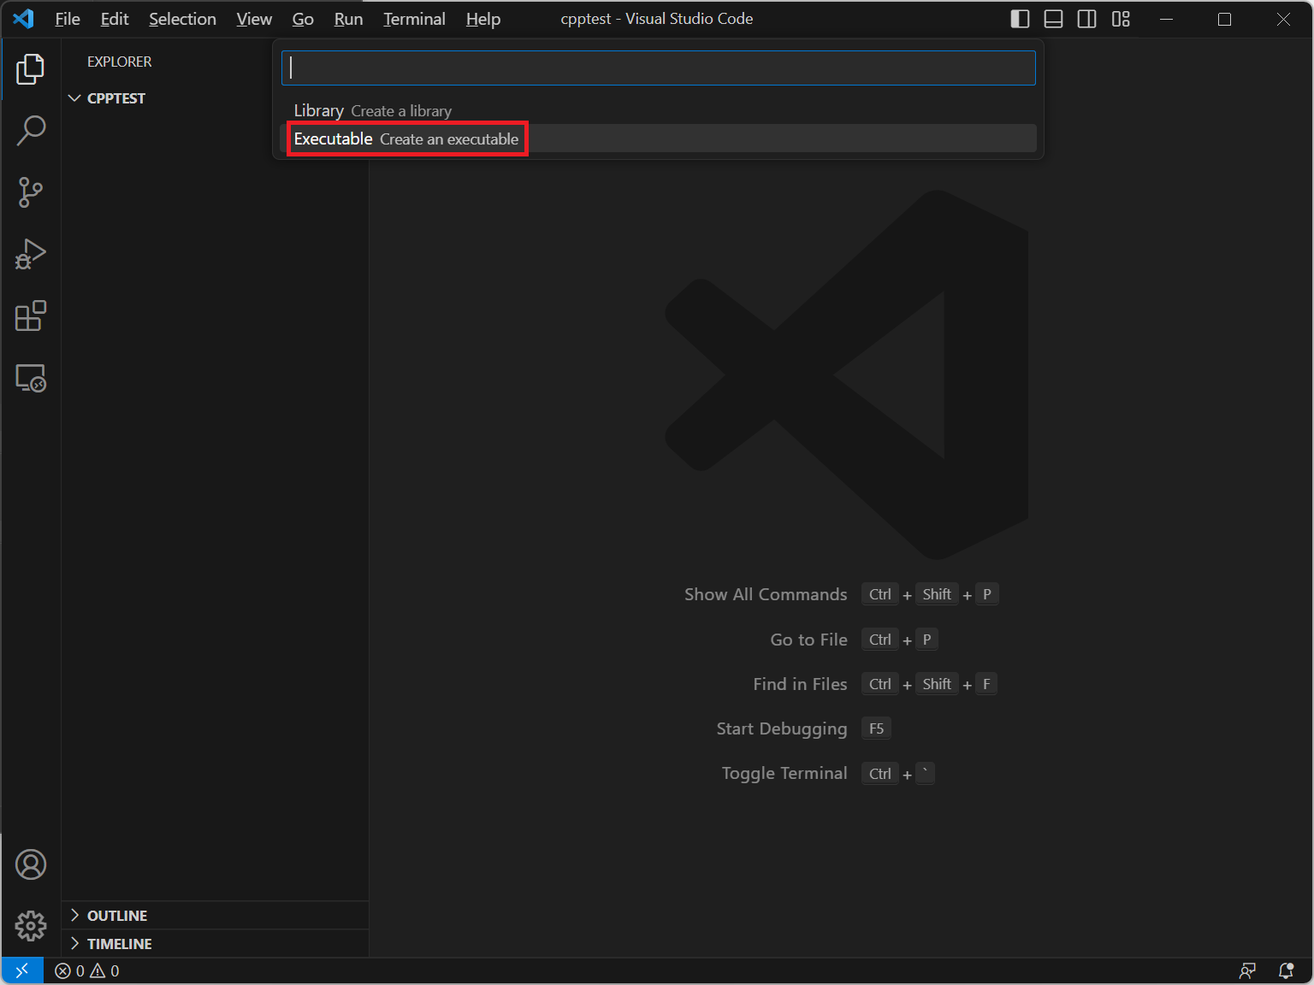Click the quick pick text input field
The height and width of the screenshot is (985, 1314).
pyautogui.click(x=658, y=68)
